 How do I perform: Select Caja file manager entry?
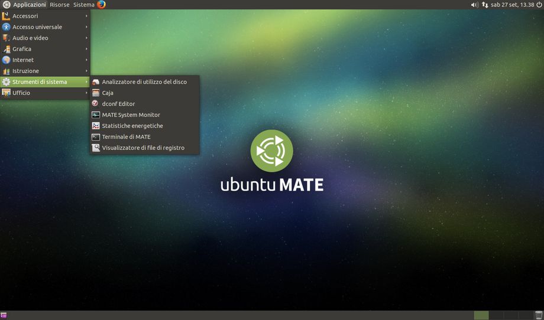(x=107, y=93)
